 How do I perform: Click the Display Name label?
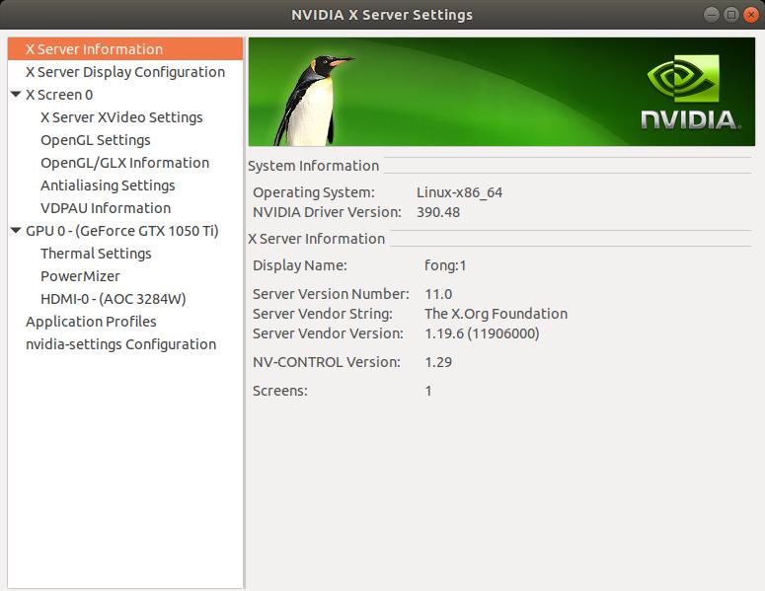coord(299,265)
